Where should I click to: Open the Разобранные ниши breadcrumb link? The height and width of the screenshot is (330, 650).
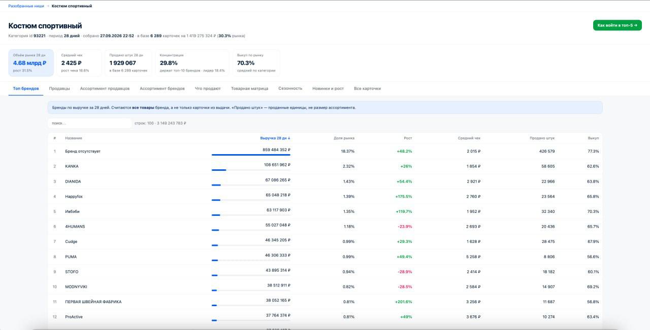(26, 6)
